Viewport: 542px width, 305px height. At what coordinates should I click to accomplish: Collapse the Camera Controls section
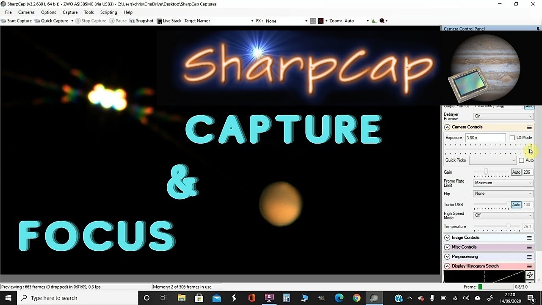coord(447,127)
